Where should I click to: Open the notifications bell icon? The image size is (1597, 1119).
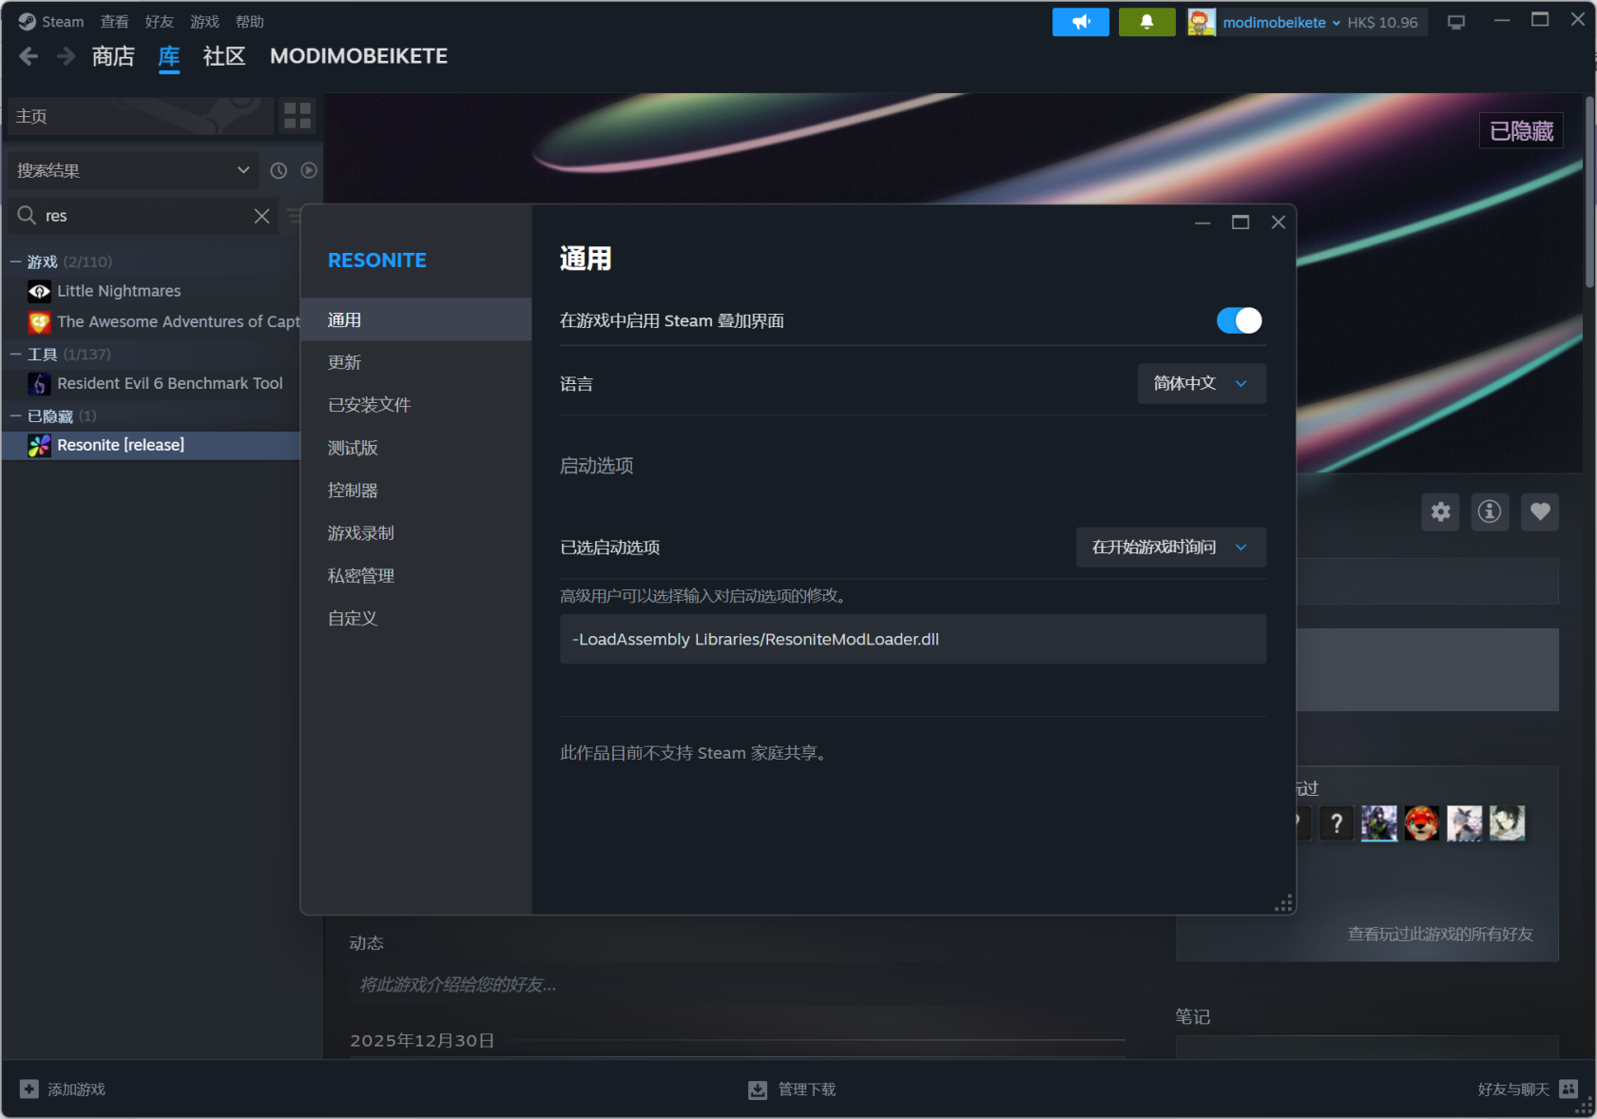pos(1146,22)
